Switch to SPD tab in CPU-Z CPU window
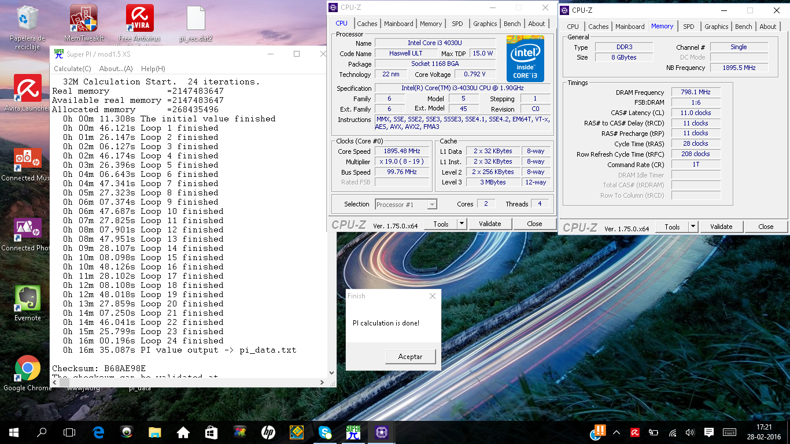Image resolution: width=790 pixels, height=444 pixels. pos(457,24)
